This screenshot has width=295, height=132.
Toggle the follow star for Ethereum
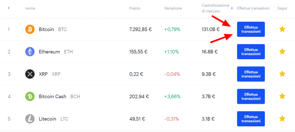coord(282,51)
